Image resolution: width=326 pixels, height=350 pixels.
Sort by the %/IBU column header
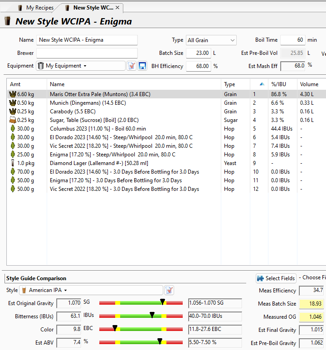(282, 84)
